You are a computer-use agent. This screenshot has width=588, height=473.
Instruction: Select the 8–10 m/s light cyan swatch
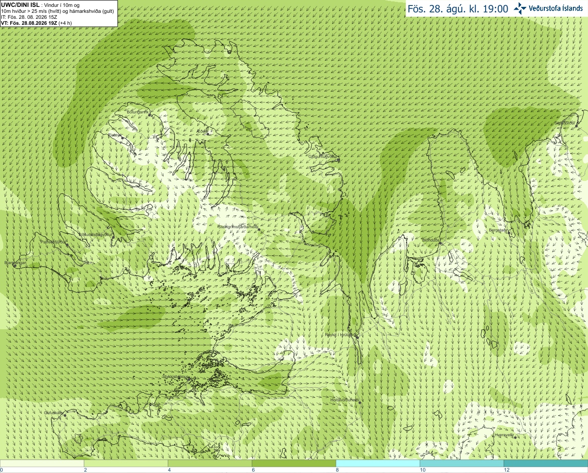pos(378,463)
